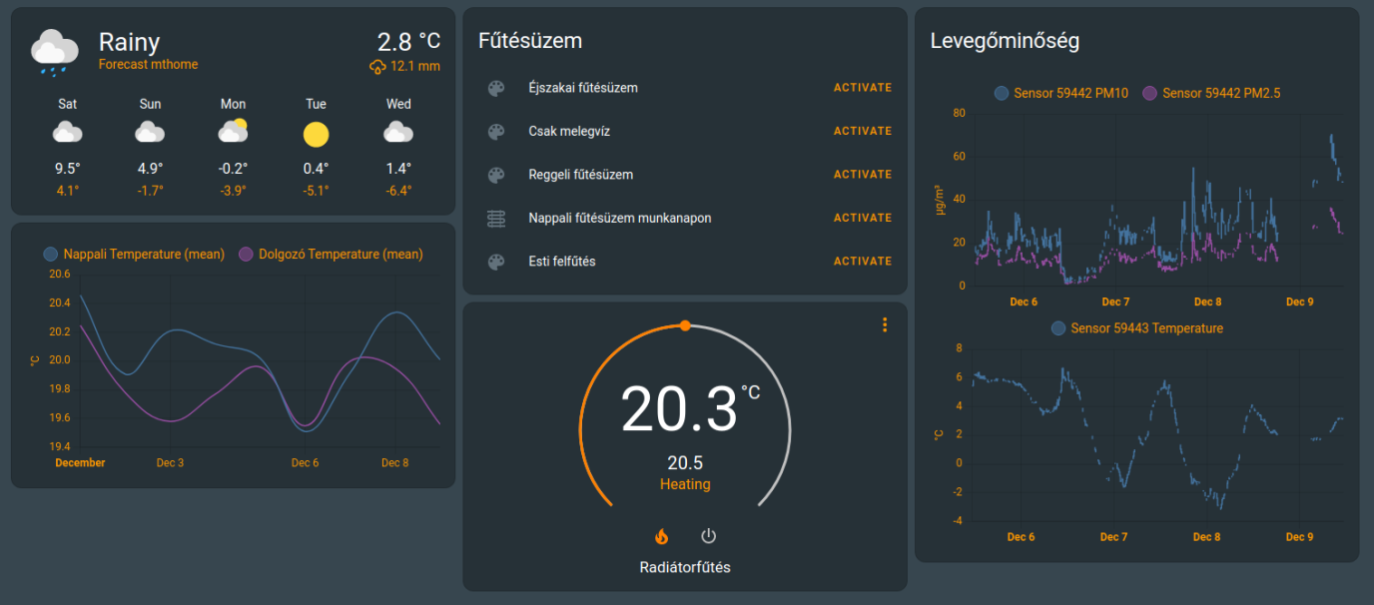
Task: Toggle Dolgozó Temperature (mean) legend series
Action: coord(331,255)
